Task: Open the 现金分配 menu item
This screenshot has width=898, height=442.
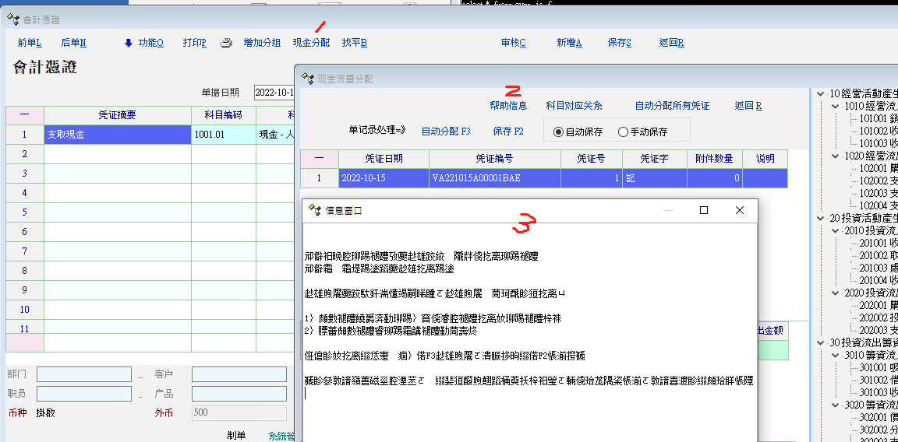Action: coord(311,43)
